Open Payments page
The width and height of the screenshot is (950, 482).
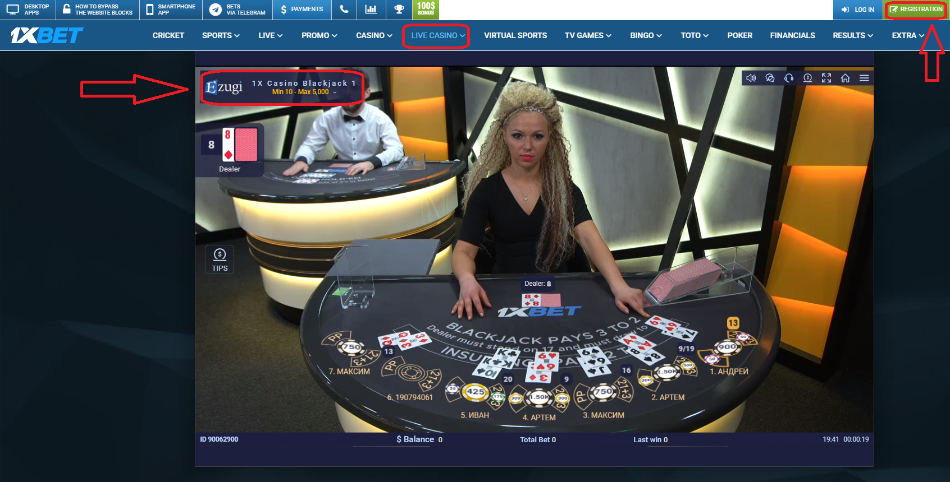coord(302,10)
